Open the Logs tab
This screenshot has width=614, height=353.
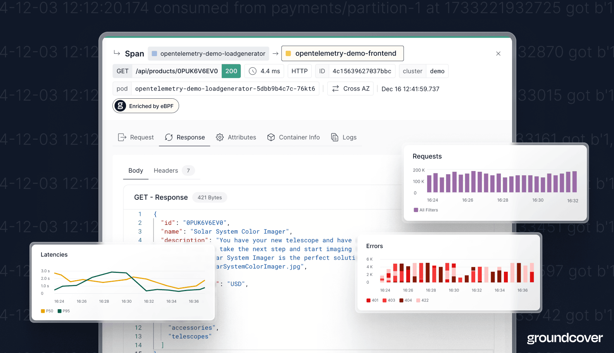(343, 137)
